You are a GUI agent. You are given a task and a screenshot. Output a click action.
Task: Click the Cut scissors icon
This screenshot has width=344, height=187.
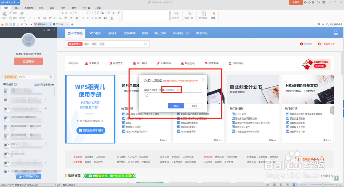coord(11,13)
